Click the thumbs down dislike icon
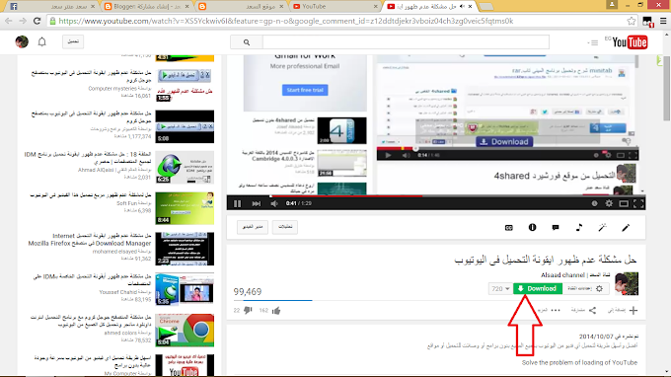Screen dimensions: 671x377 (x=248, y=311)
